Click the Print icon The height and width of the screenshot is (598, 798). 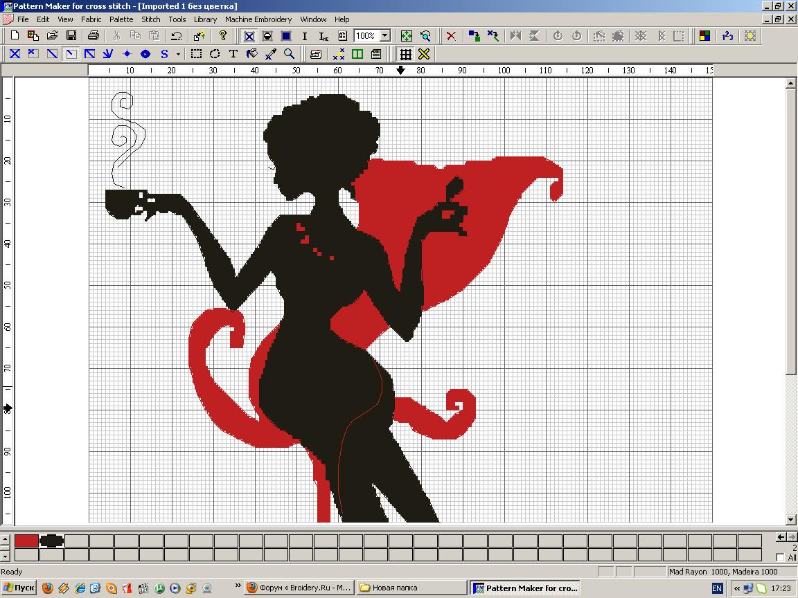94,36
